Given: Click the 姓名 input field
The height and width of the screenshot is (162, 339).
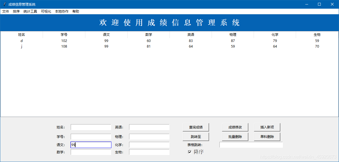Looking at the screenshot, I should [x=91, y=127].
